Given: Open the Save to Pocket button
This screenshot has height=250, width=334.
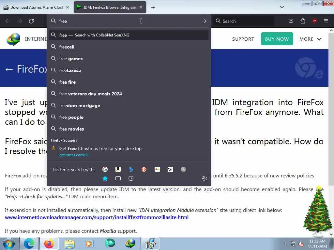Looking at the screenshot, I should click(x=291, y=21).
